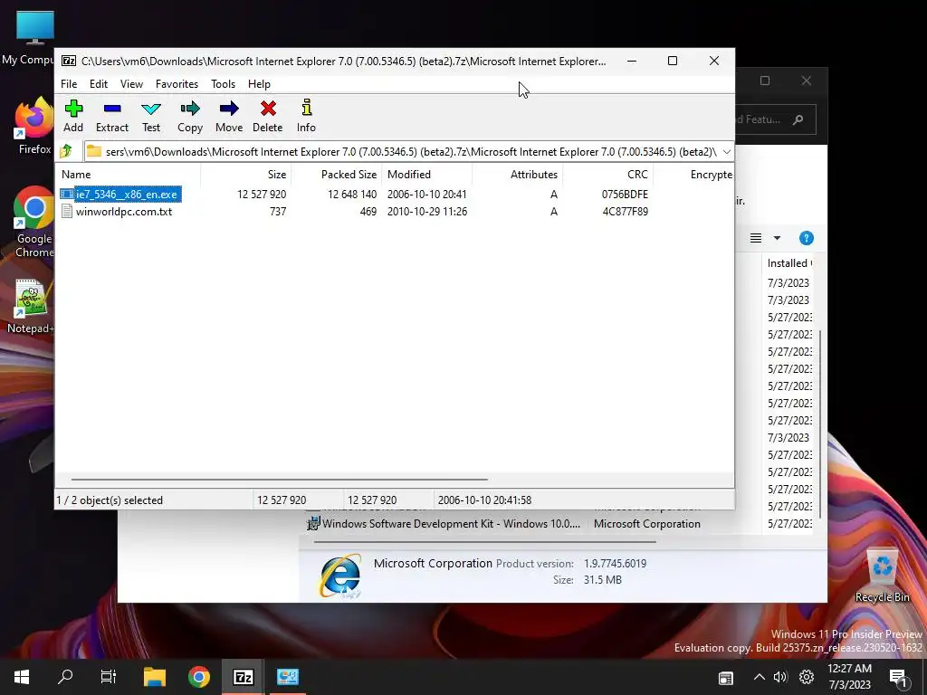This screenshot has width=927, height=695.
Task: Show hidden tray icons chevron
Action: 760,677
